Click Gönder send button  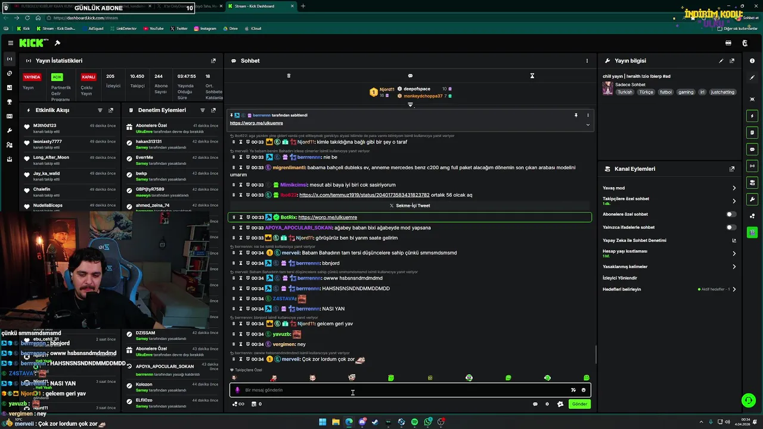click(x=579, y=404)
